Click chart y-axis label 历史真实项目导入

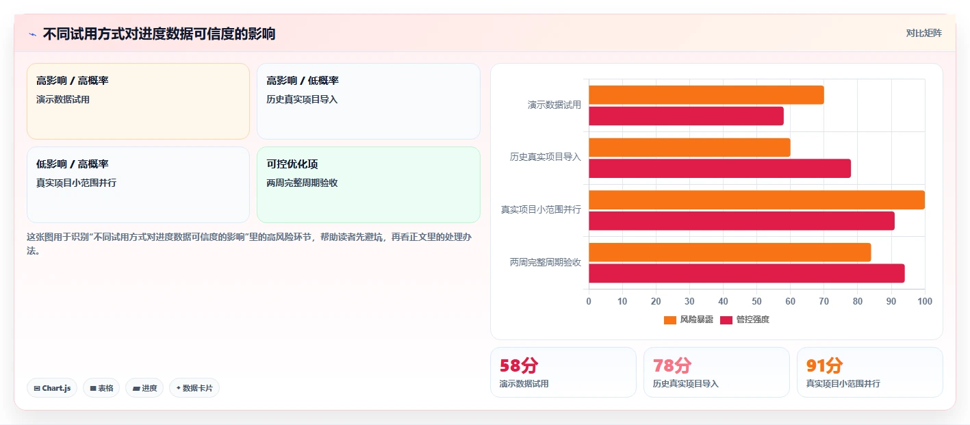pyautogui.click(x=546, y=157)
